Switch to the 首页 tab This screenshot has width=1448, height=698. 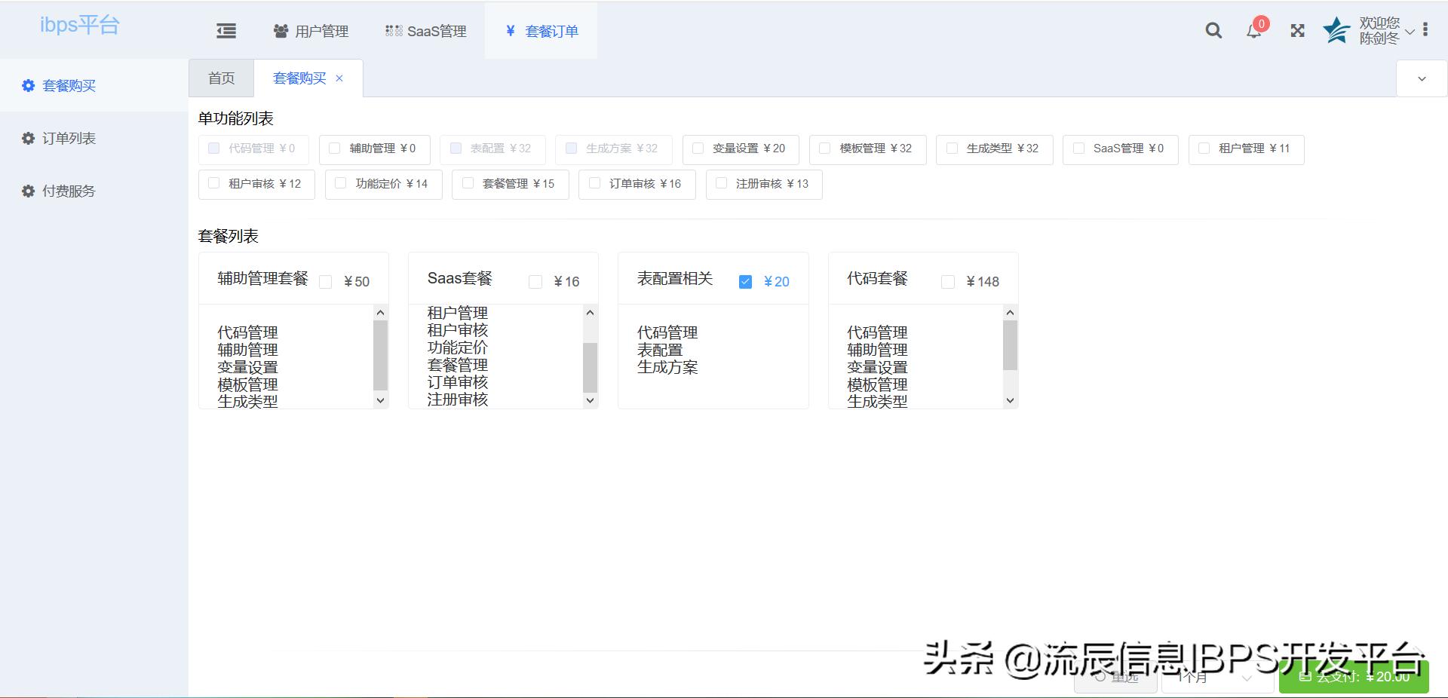click(220, 78)
